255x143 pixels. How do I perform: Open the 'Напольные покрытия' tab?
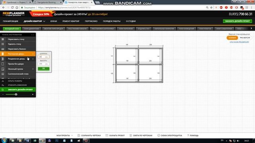click(x=164, y=29)
